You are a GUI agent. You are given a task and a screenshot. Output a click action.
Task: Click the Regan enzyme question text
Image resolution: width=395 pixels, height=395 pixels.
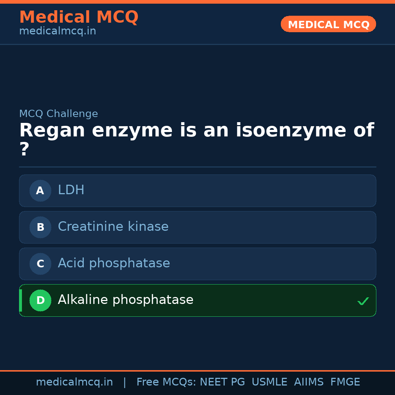tap(196, 131)
